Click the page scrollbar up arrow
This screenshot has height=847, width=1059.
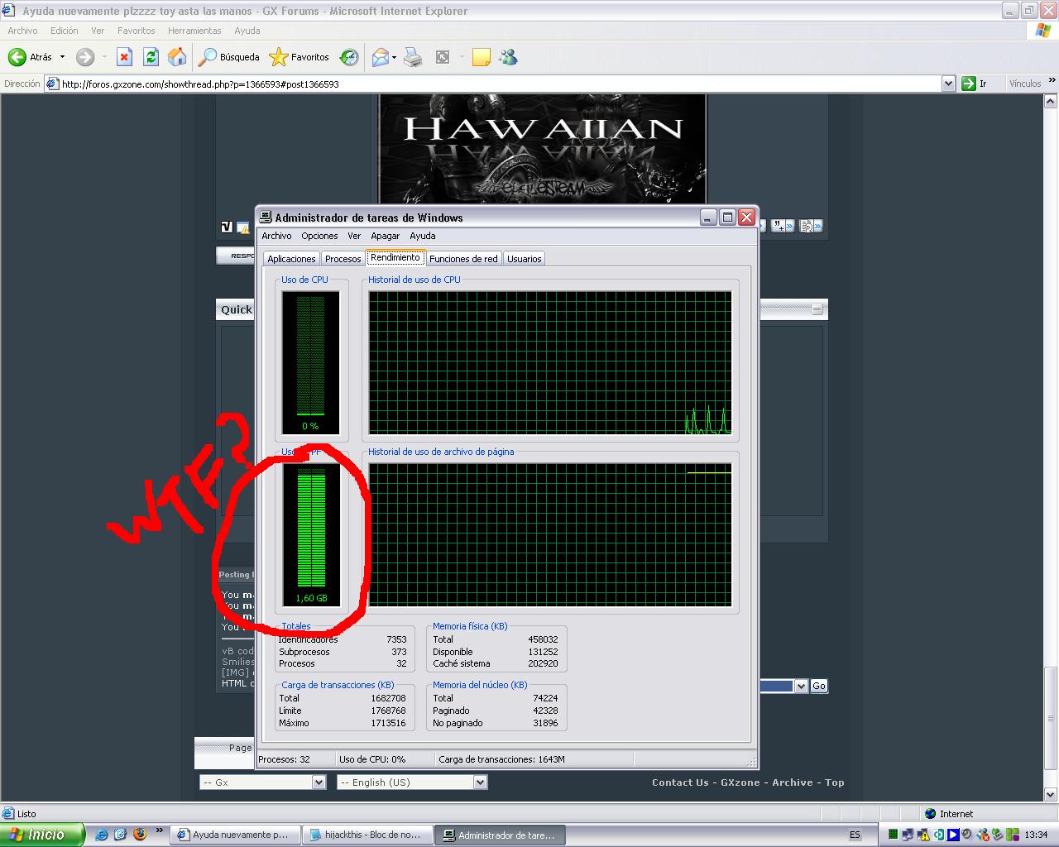[x=1051, y=101]
